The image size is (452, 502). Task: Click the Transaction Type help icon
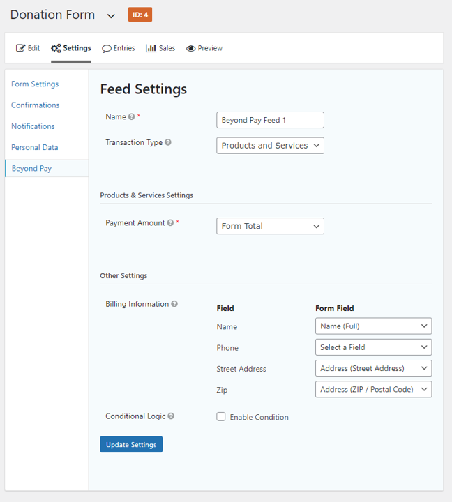[168, 142]
